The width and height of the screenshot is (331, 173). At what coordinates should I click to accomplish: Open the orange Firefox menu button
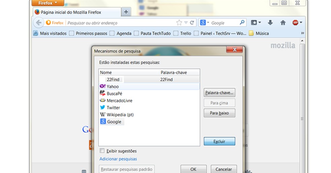[x=48, y=3]
